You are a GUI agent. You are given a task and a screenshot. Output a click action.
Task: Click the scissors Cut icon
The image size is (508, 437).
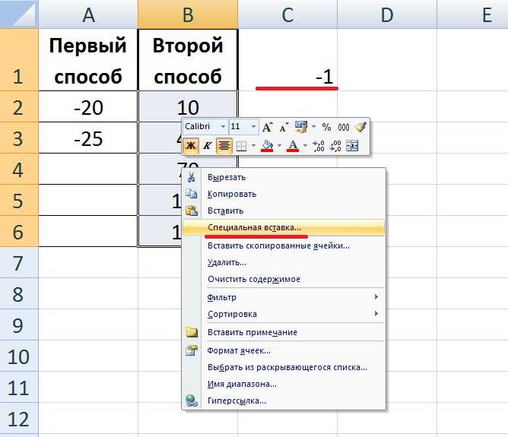191,177
